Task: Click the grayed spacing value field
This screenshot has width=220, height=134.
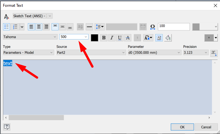Action: point(122,27)
